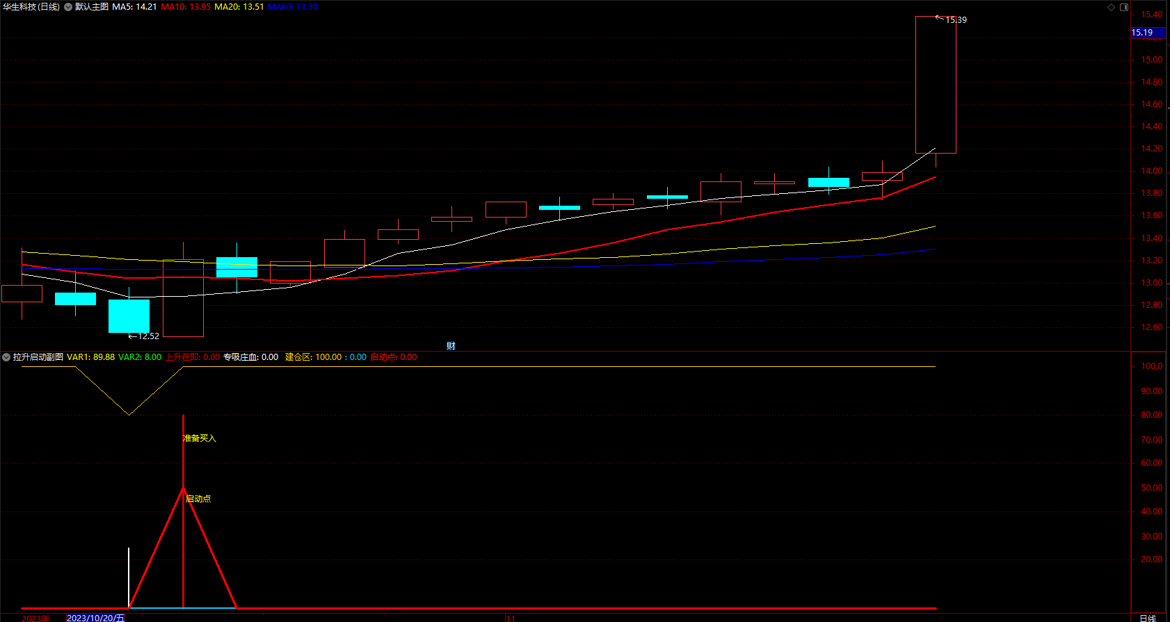Toggle the side panel layout icon
The image size is (1170, 622).
coord(1124,7)
